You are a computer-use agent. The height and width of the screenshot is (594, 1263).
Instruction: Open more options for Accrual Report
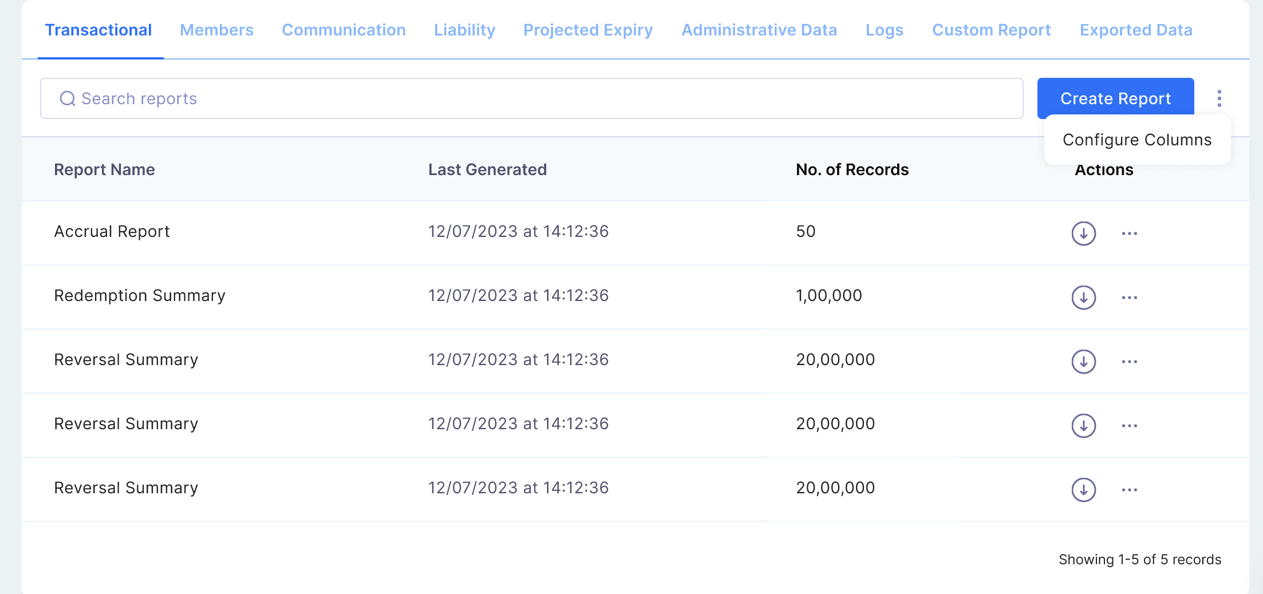(1129, 233)
